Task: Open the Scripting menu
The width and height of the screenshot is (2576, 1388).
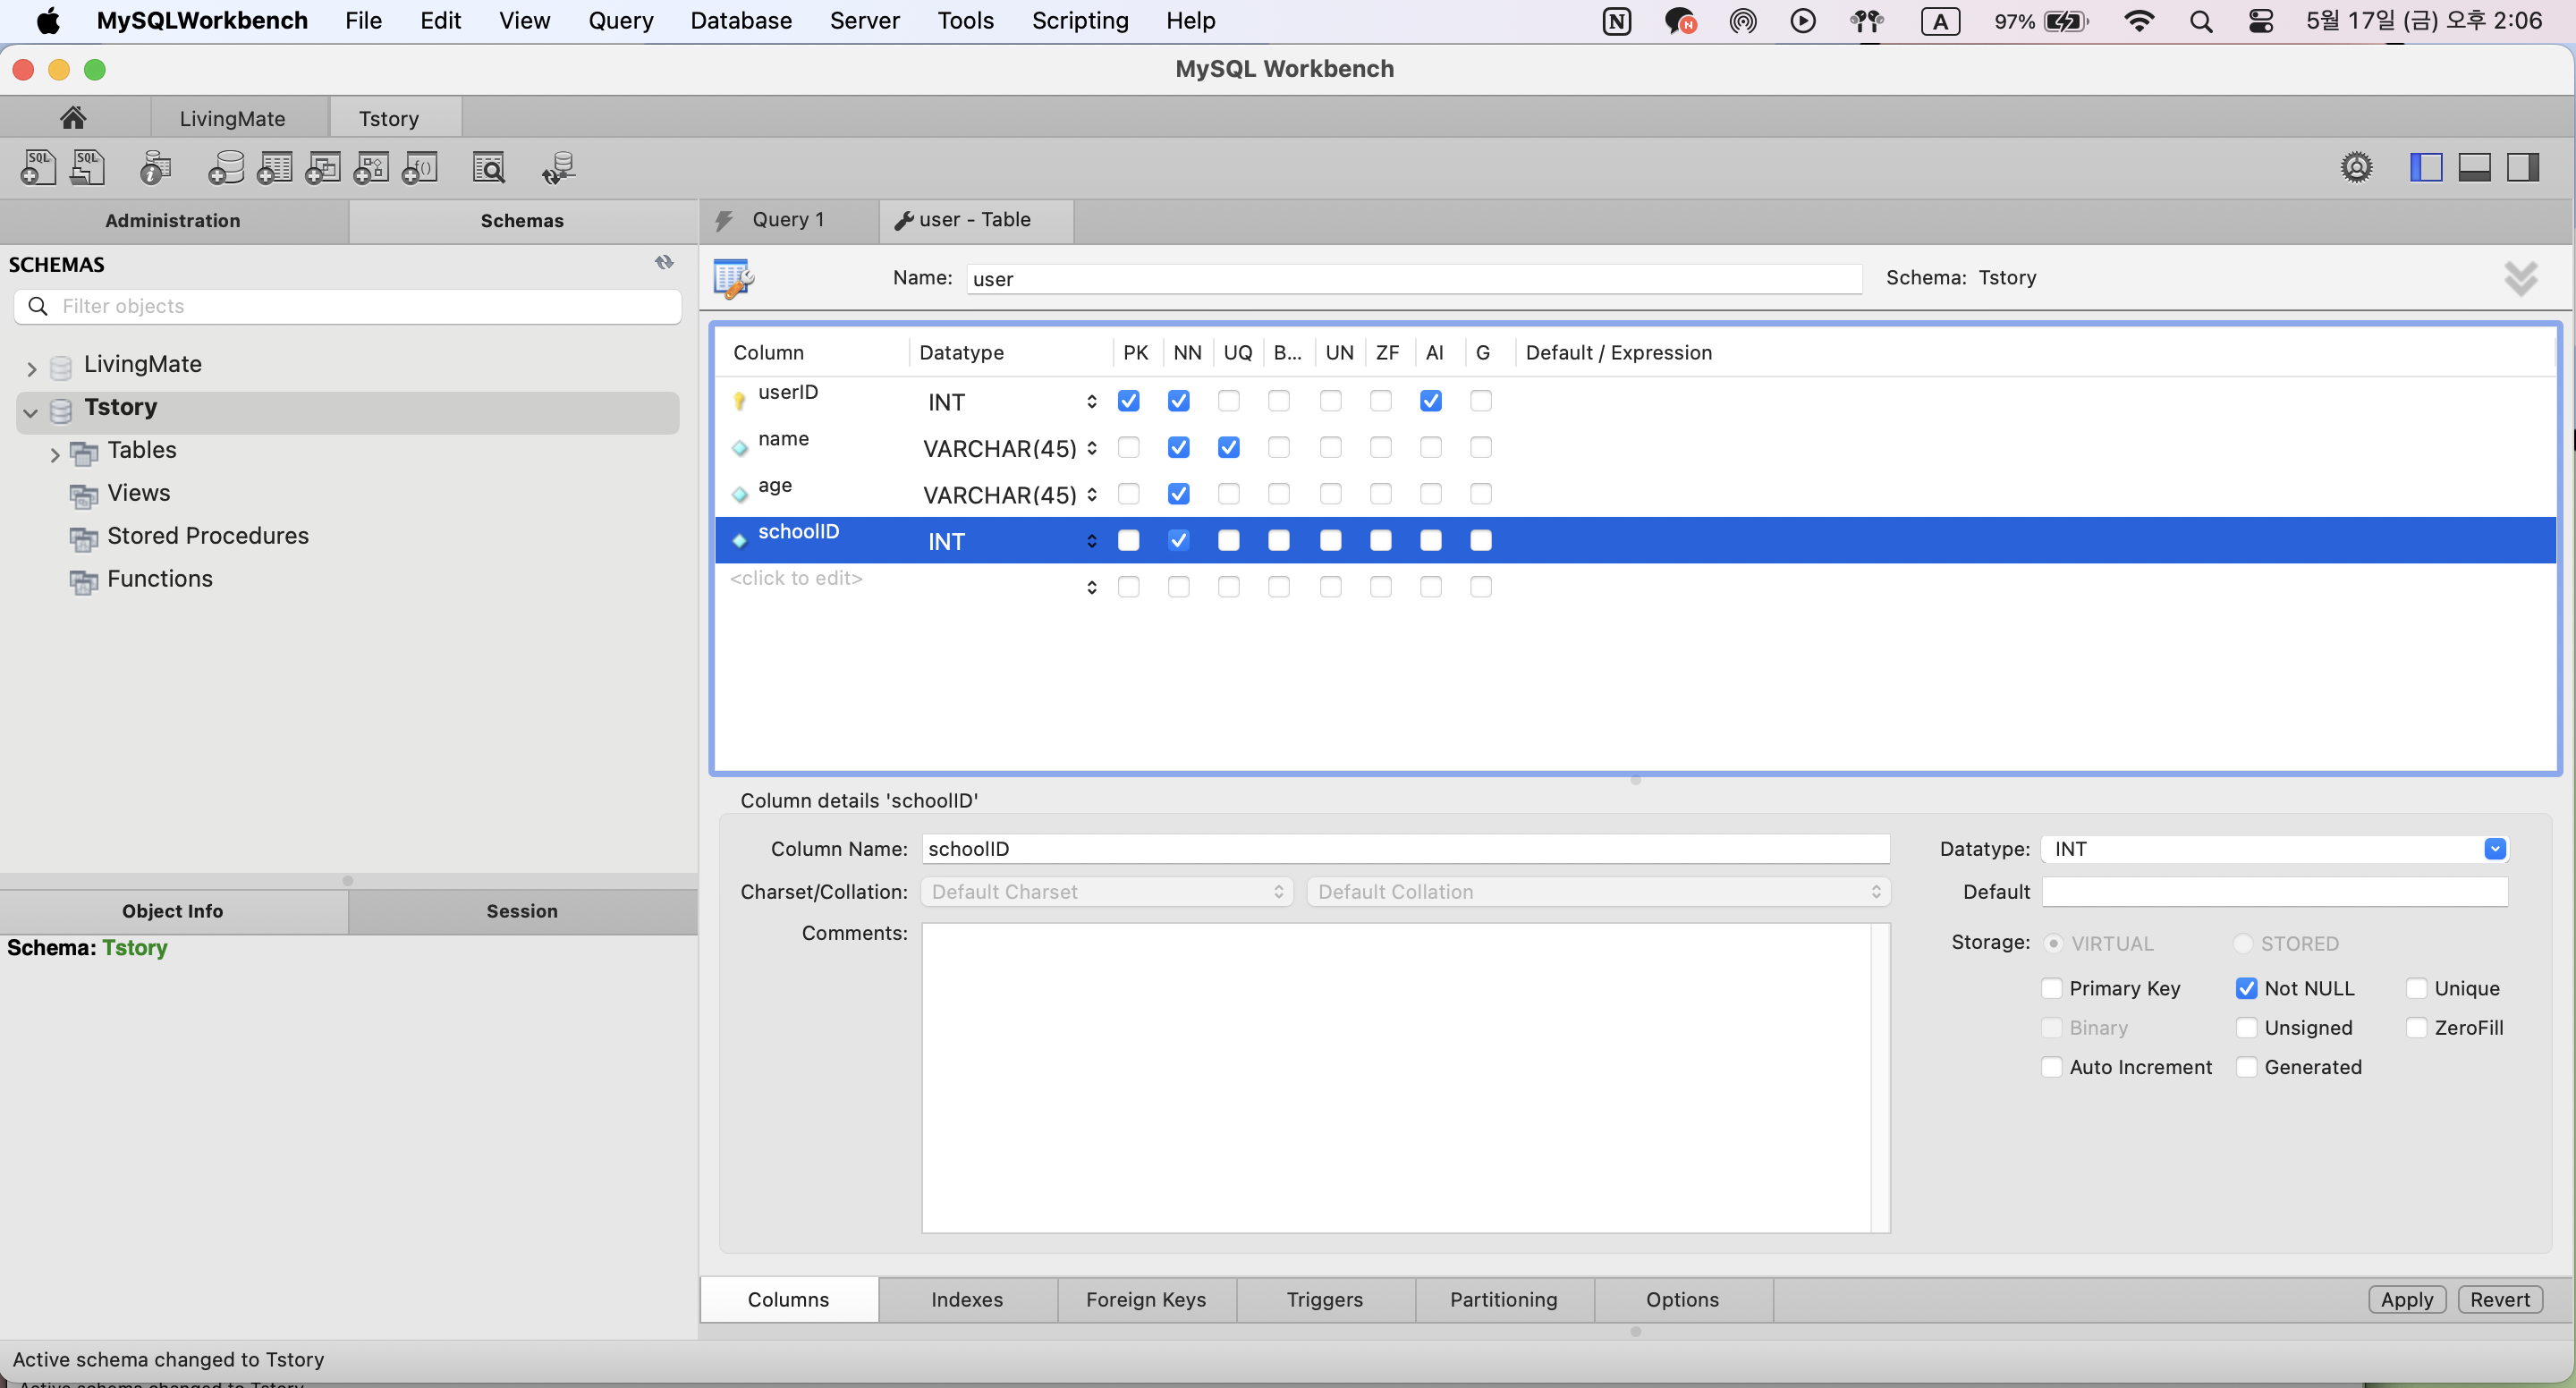Action: [1080, 21]
